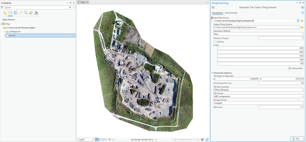Screen dimensions: 306x142
Task: Collapse the Advanced Options section
Action: (212, 73)
